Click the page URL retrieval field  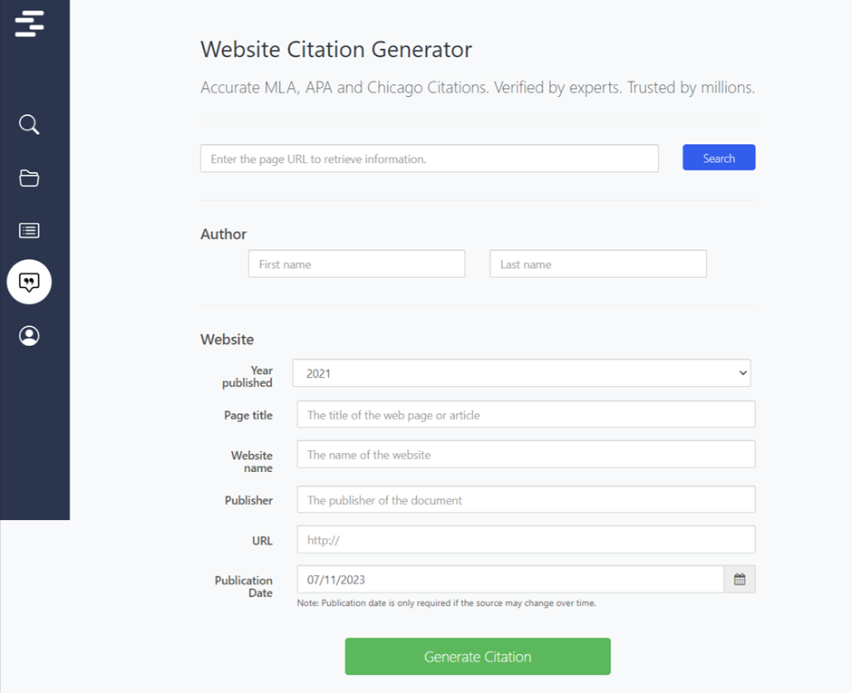pos(429,158)
